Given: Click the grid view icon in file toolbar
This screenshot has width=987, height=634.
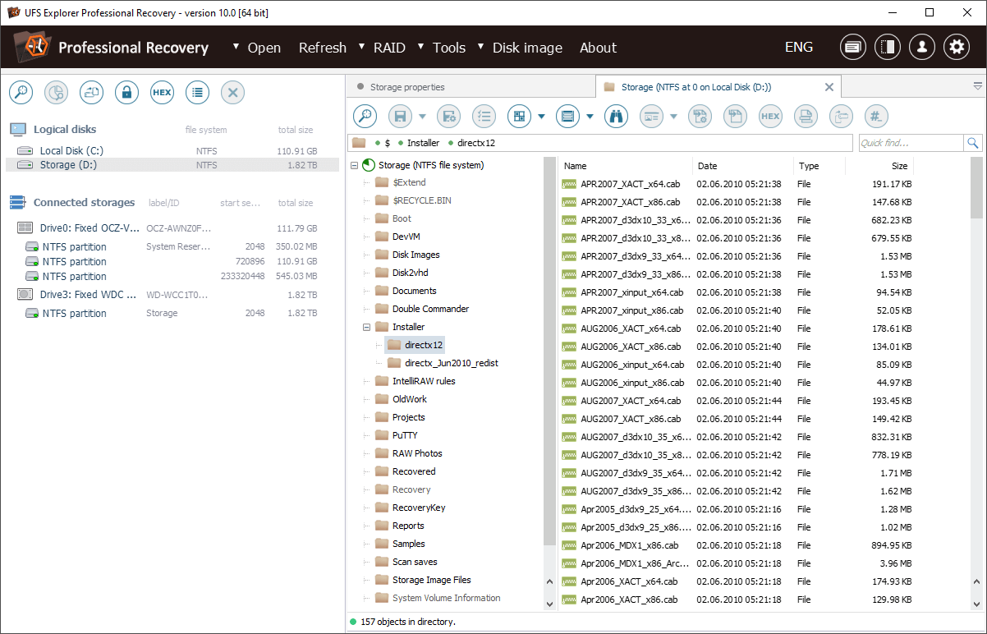Looking at the screenshot, I should click(x=519, y=117).
